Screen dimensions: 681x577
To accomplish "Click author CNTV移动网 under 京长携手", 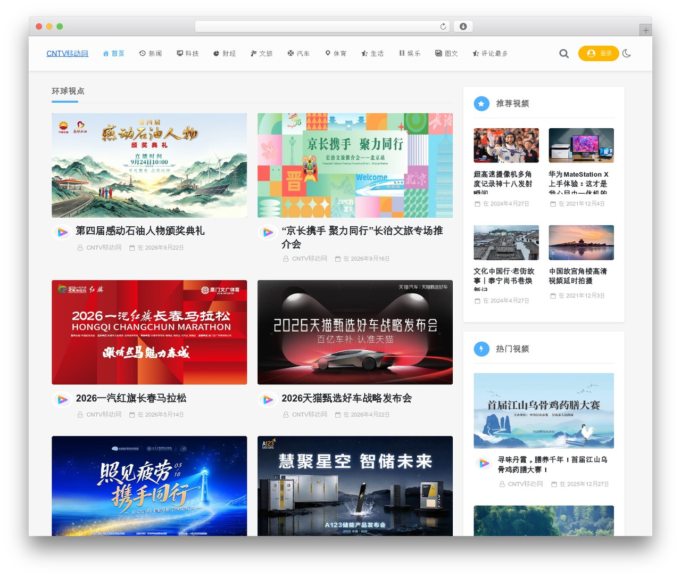I will [309, 259].
